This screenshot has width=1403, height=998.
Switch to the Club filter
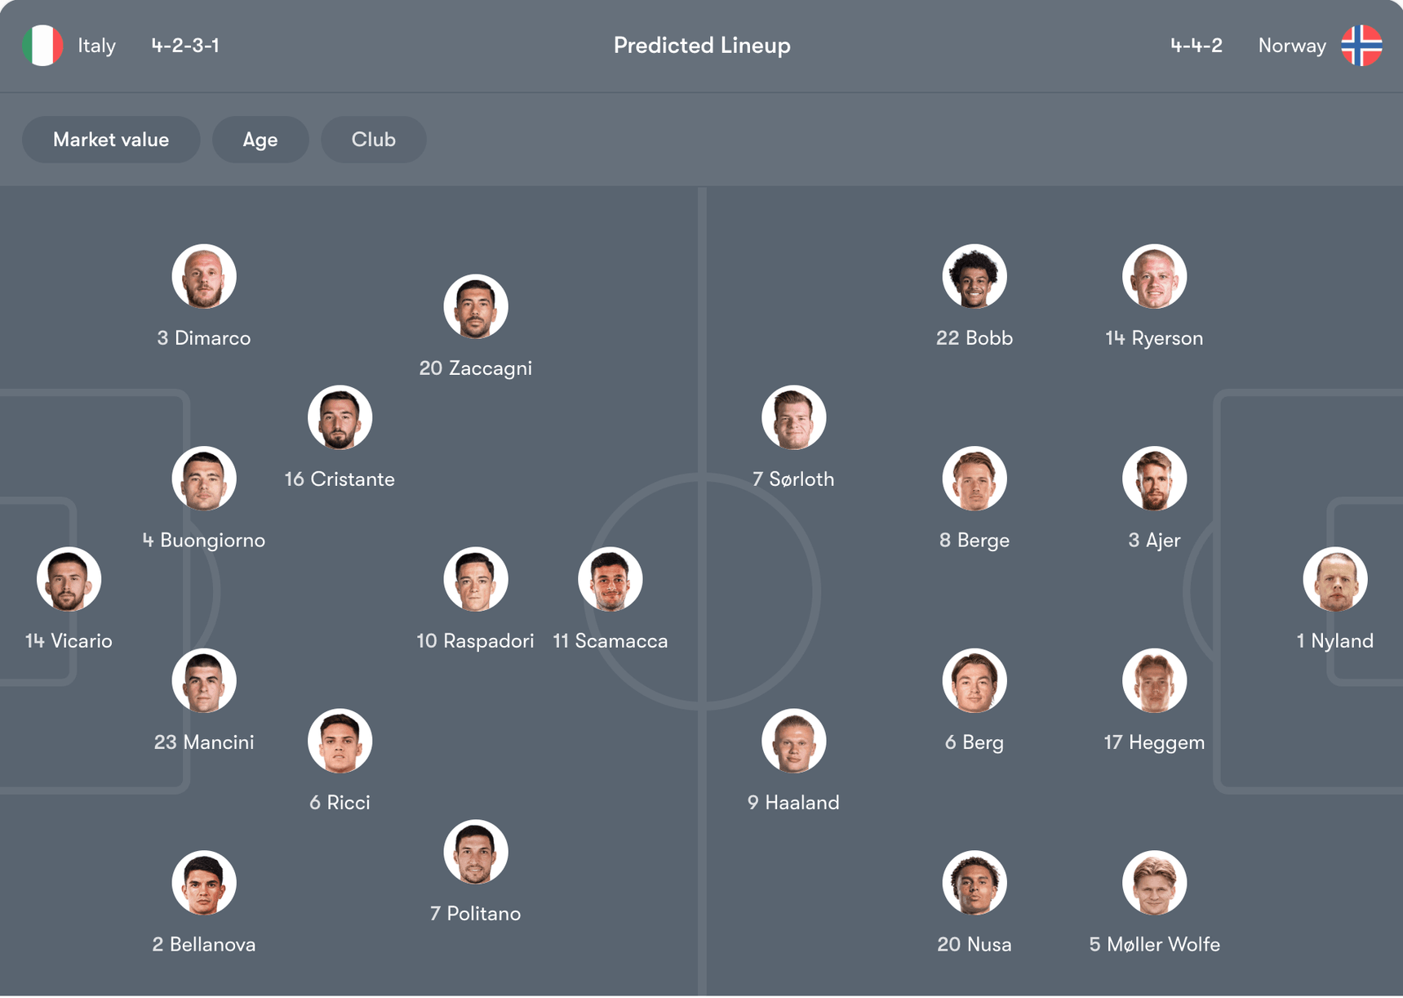pos(373,140)
